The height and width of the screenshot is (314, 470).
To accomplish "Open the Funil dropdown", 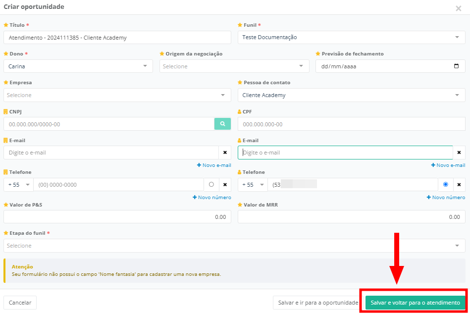I will (x=351, y=38).
